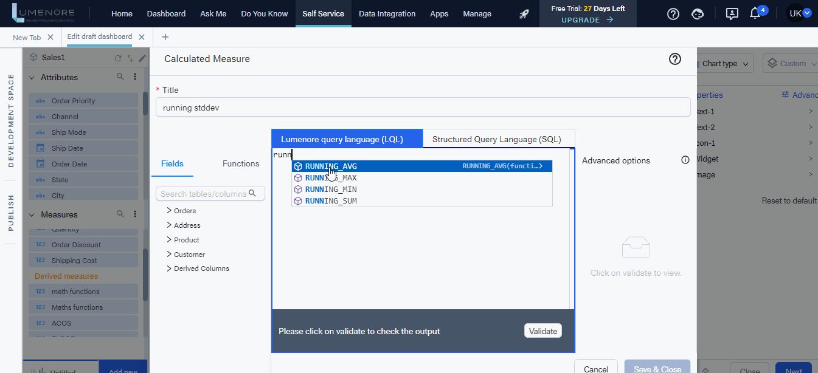The image size is (818, 373).
Task: Select the Data Integration menu item
Action: coord(387,13)
